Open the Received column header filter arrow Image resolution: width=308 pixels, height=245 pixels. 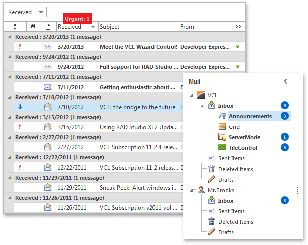point(93,27)
